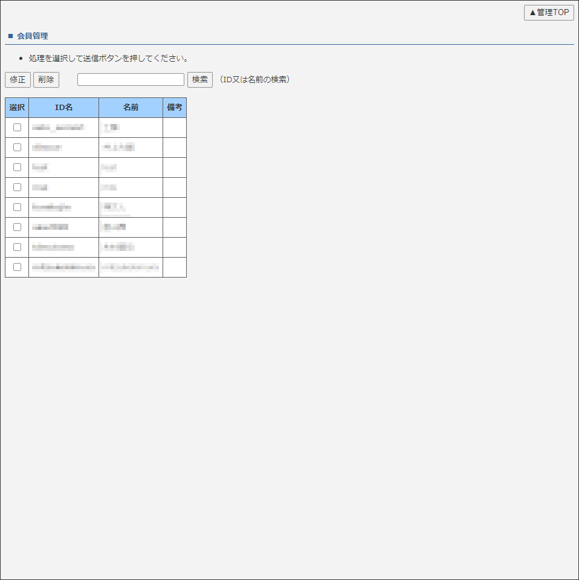Select the ID in the first table row

[x=63, y=127]
